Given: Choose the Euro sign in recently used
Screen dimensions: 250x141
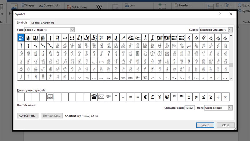Looking at the screenshot, I should tap(145, 97).
